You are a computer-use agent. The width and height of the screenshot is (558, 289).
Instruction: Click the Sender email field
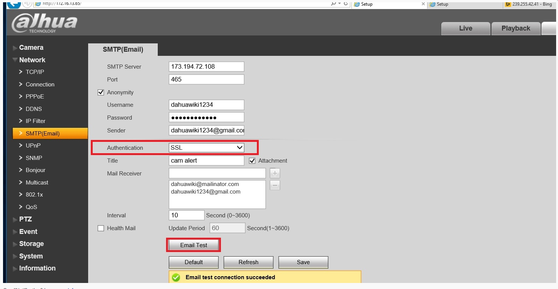(207, 130)
